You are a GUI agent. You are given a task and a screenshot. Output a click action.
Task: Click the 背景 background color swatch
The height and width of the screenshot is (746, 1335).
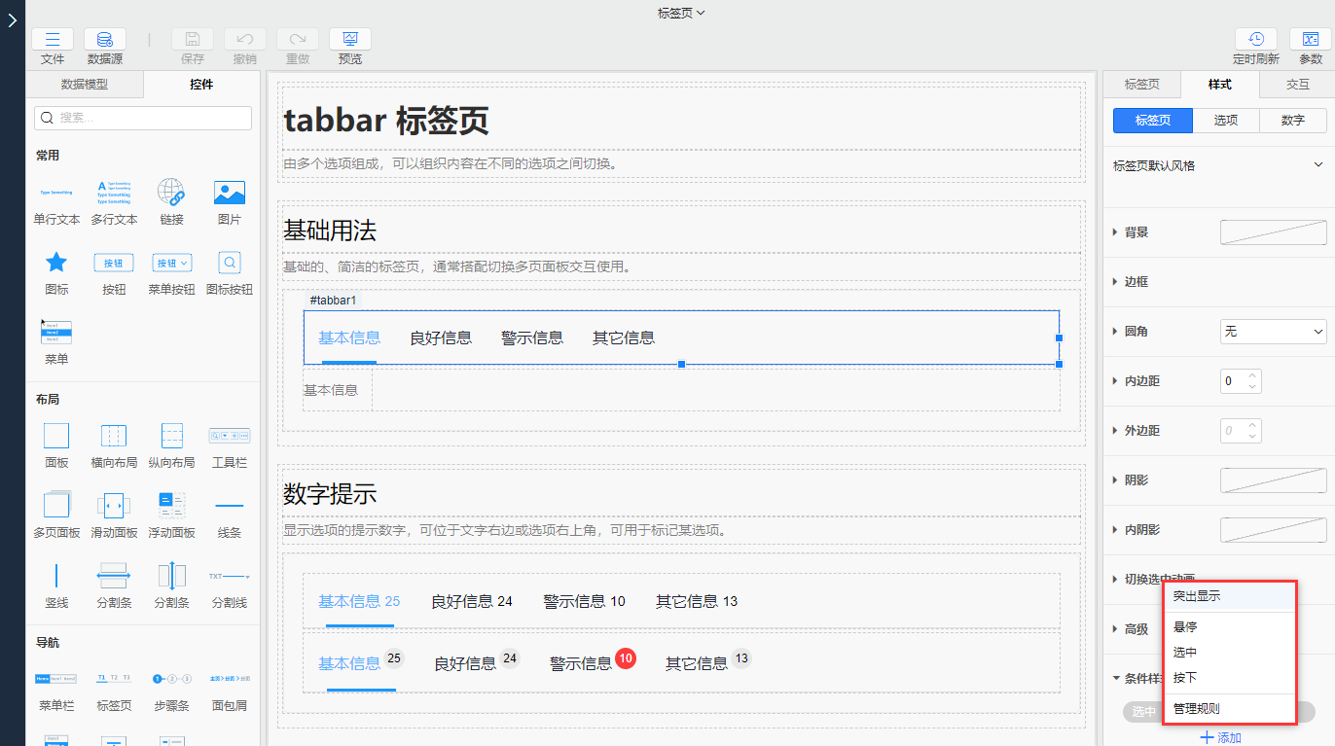(1273, 232)
